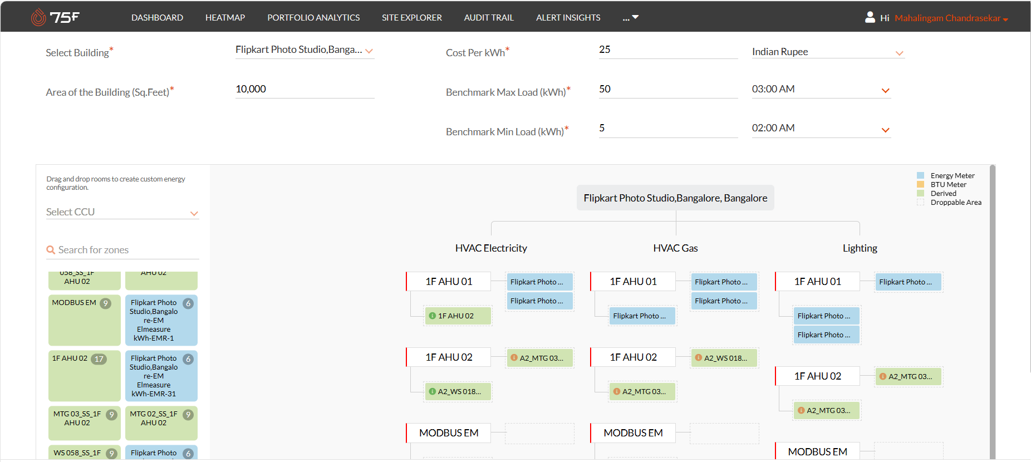This screenshot has height=462, width=1031.
Task: Select MODBUS EM under HVAC Gas
Action: coord(633,433)
